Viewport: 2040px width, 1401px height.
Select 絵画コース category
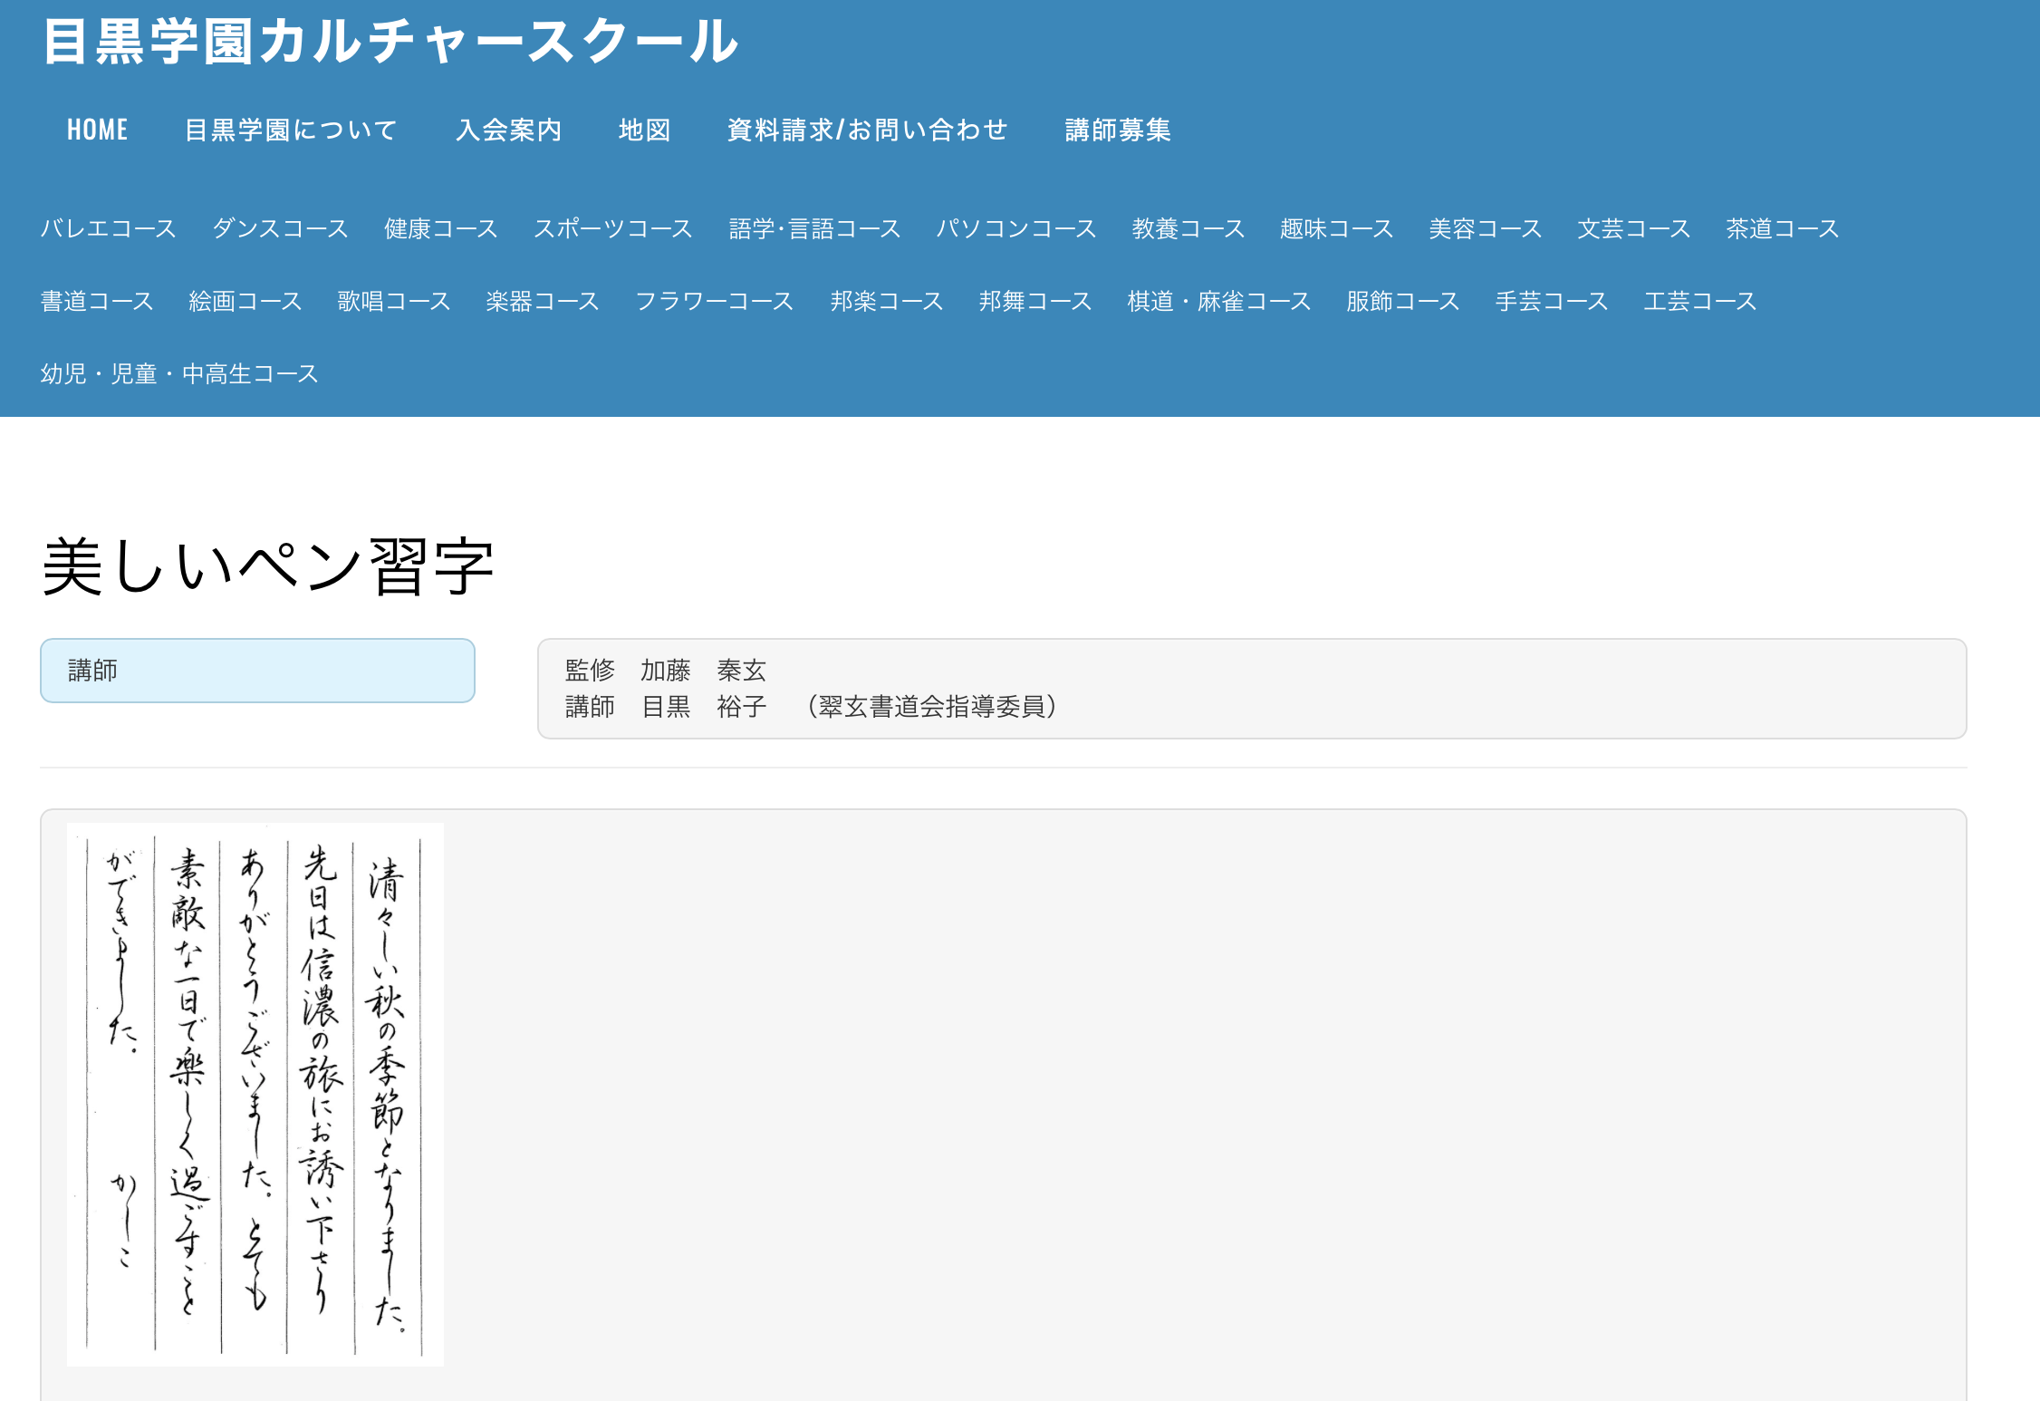click(x=245, y=301)
